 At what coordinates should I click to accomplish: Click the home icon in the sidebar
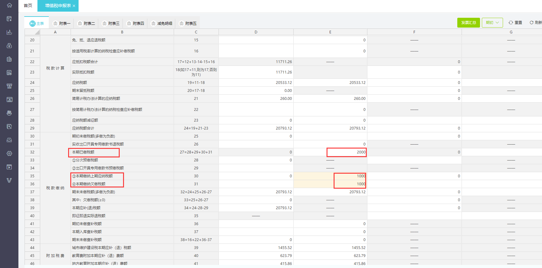click(9, 5)
